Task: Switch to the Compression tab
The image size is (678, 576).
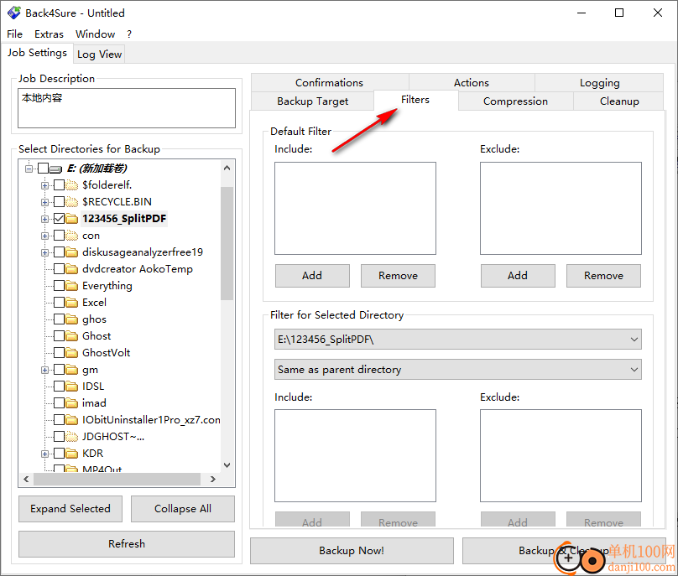Action: 515,101
